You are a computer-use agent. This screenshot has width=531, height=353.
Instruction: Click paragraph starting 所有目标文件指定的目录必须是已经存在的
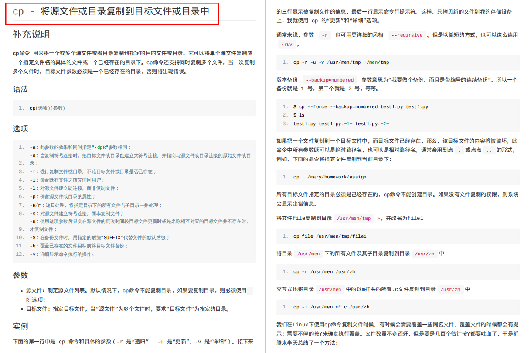click(x=397, y=199)
